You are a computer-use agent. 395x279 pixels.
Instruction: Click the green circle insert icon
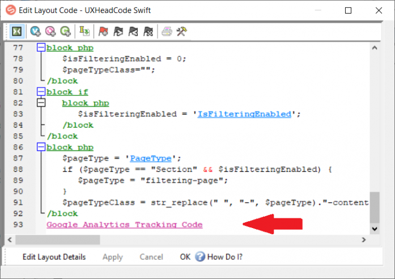tap(65, 32)
